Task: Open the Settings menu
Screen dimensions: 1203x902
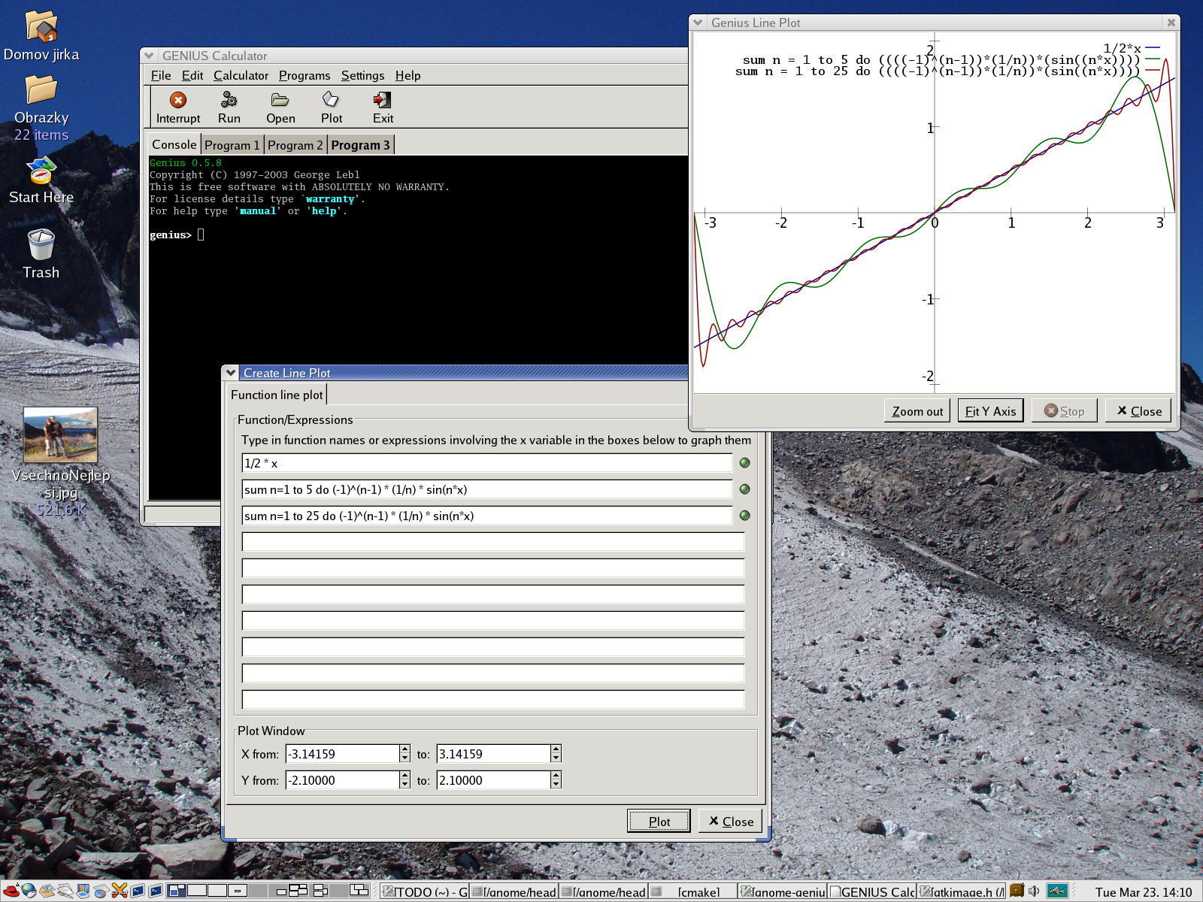Action: (x=362, y=75)
